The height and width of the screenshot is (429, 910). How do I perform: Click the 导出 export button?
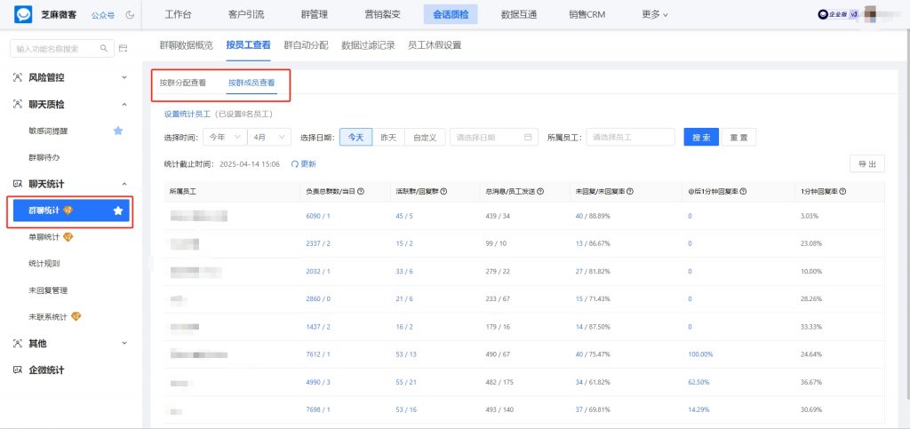866,164
